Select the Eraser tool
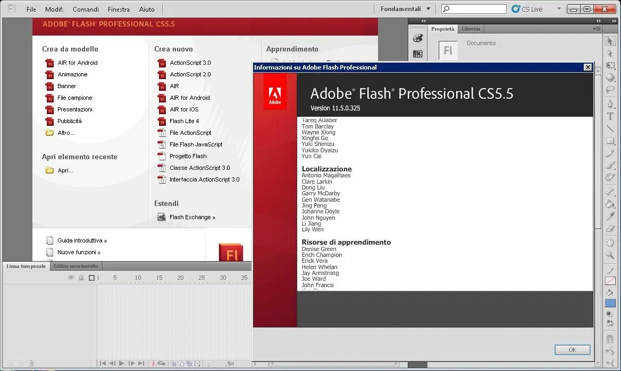 coord(610,228)
